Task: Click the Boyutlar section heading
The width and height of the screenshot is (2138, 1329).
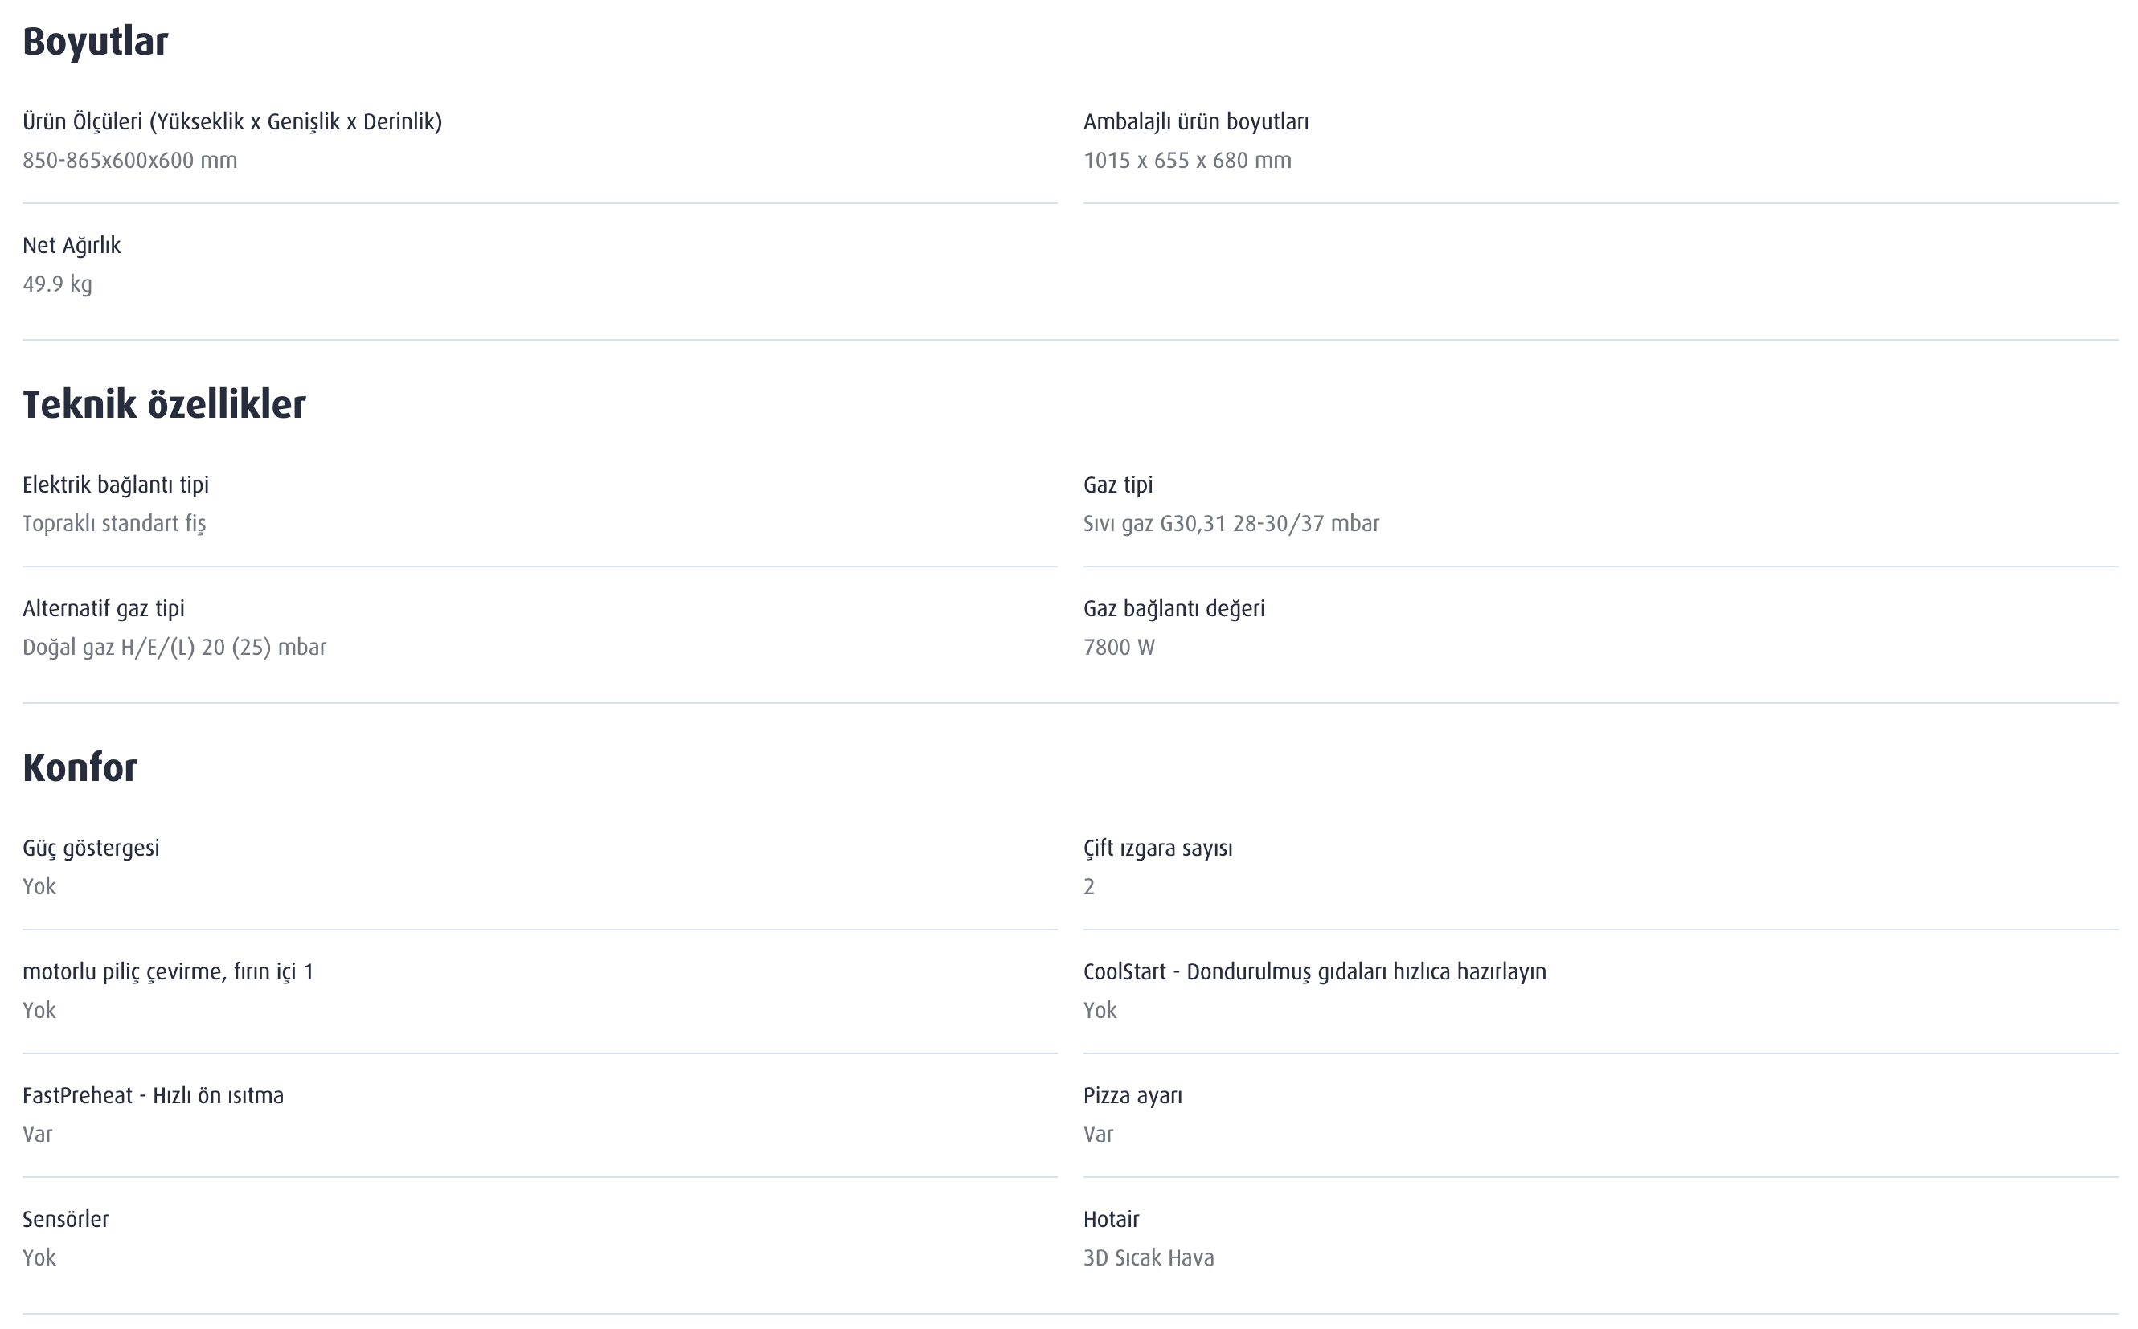Action: click(95, 41)
